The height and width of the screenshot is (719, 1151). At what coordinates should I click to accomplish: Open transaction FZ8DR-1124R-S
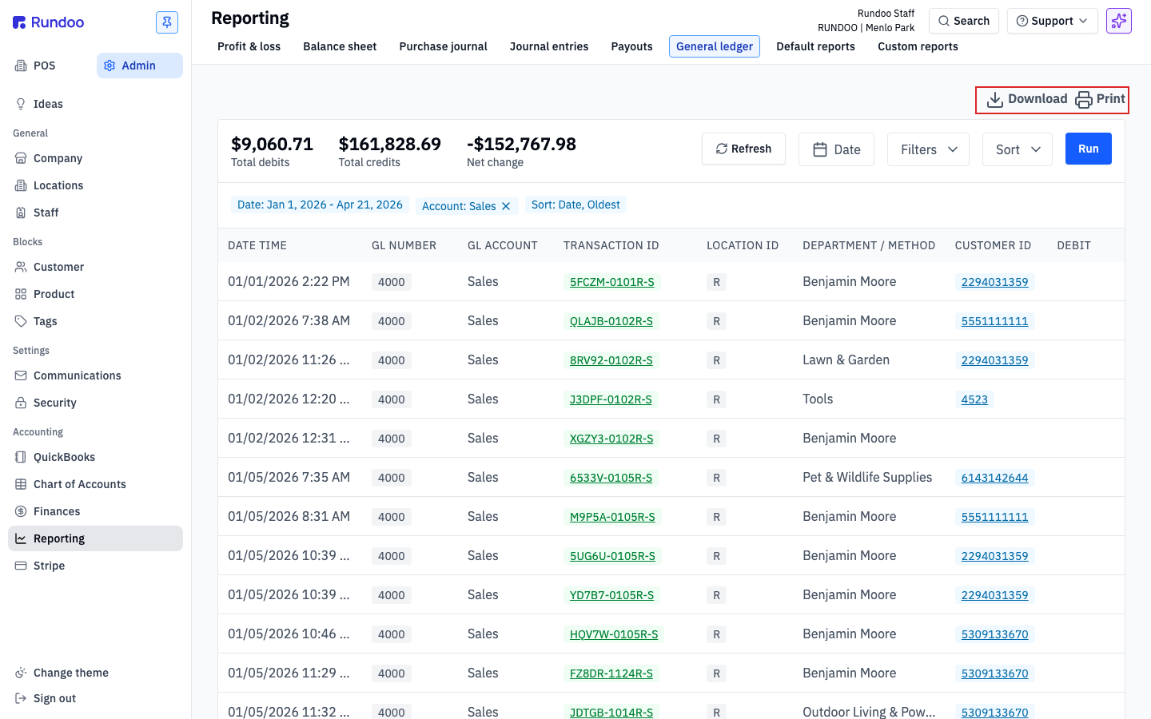611,673
